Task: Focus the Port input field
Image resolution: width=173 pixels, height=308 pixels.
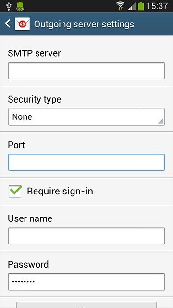Action: pos(86,162)
